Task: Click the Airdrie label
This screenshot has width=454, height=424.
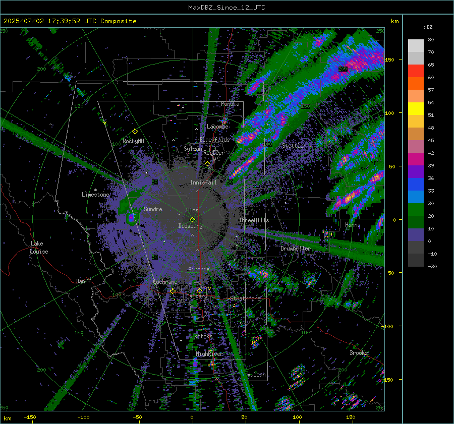Action: tap(199, 269)
